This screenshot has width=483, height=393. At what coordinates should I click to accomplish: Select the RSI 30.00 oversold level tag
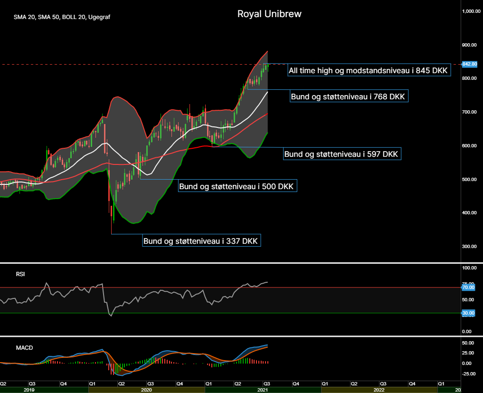coord(468,313)
